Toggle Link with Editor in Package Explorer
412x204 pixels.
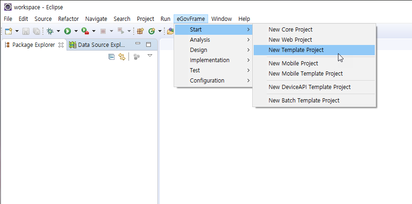122,57
